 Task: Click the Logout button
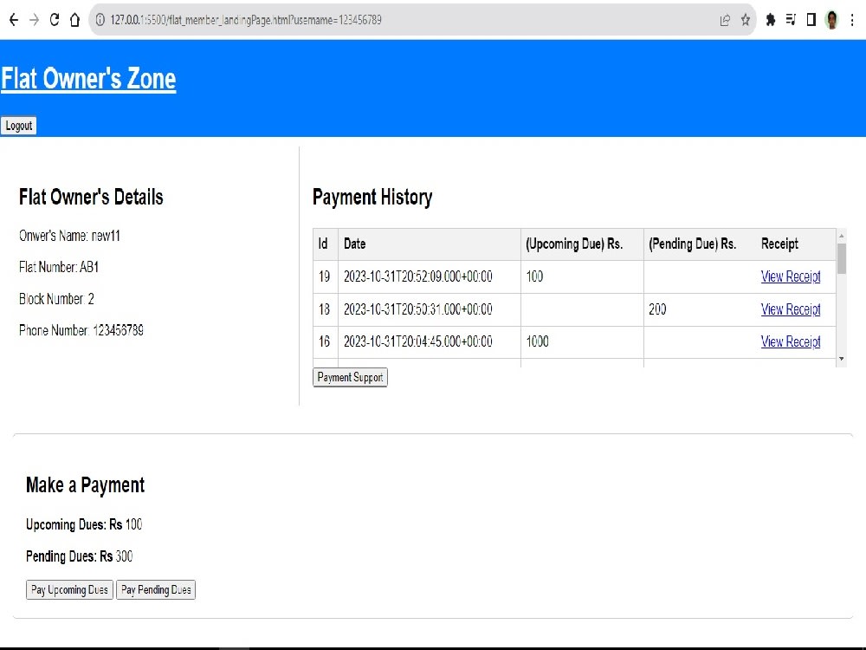click(18, 126)
